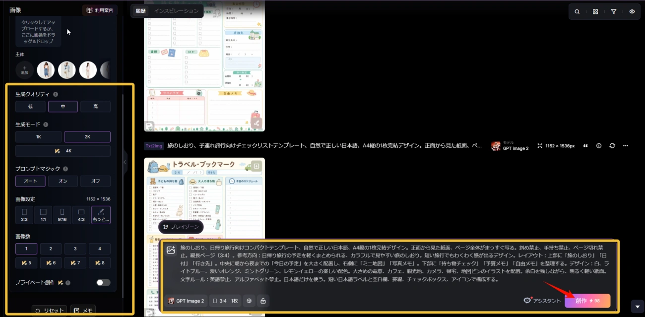
Task: Click the Txt2Img tag label
Action: click(154, 146)
